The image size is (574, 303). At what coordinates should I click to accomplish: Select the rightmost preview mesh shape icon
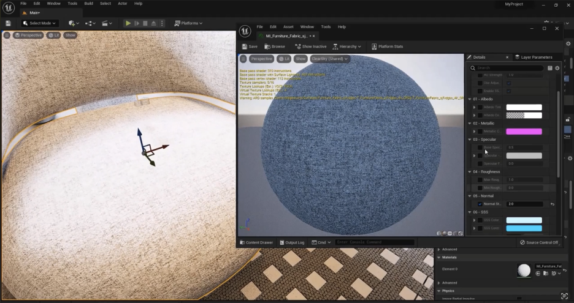[x=461, y=233]
